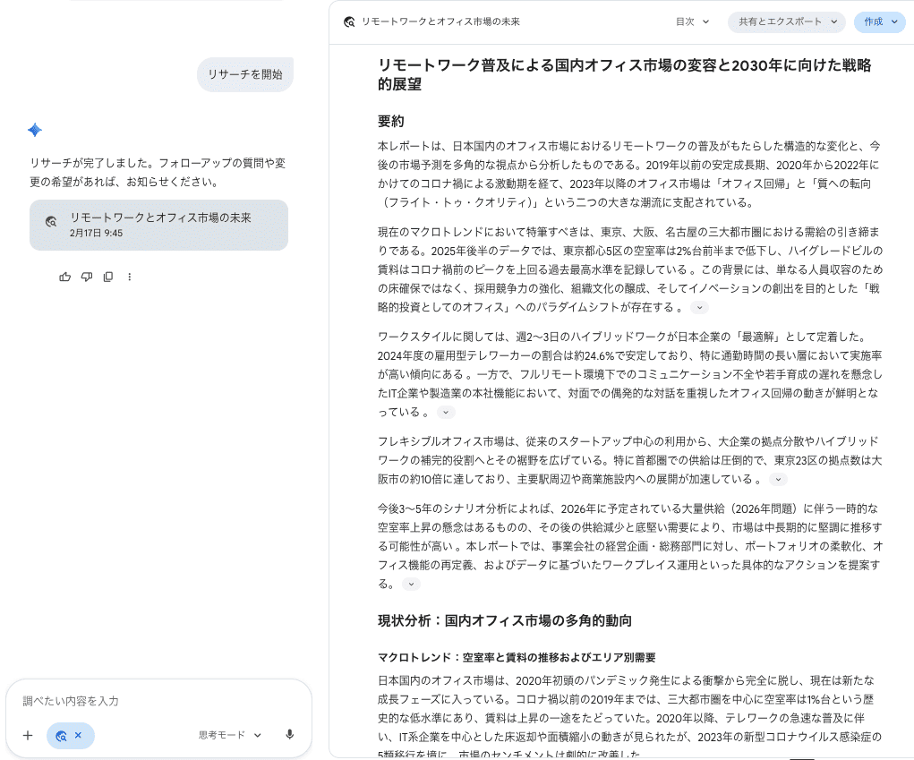This screenshot has width=914, height=760.
Task: Expand the source chevron after 「戦略的投資としてのオフィス」 paragraph
Action: [699, 307]
